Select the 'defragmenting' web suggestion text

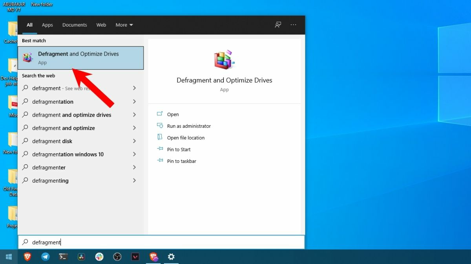tap(50, 181)
